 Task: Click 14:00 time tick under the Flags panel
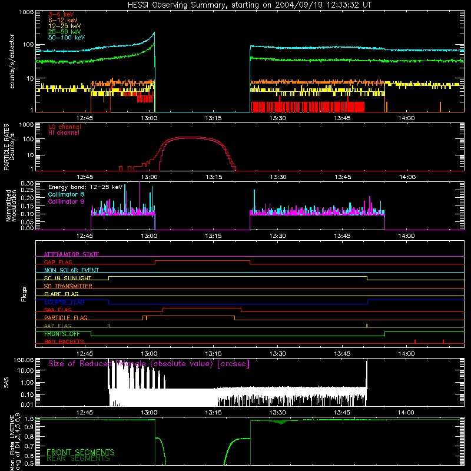pos(406,354)
